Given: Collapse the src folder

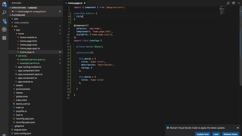Looking at the screenshot, I should click(16, 26).
